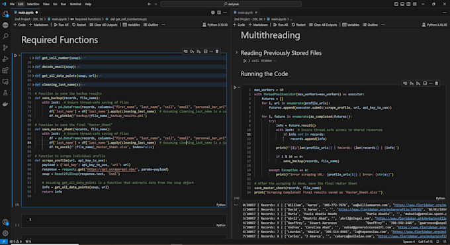450x245 pixels.
Task: Expand the folded decode_email function
Action: pyautogui.click(x=33, y=67)
